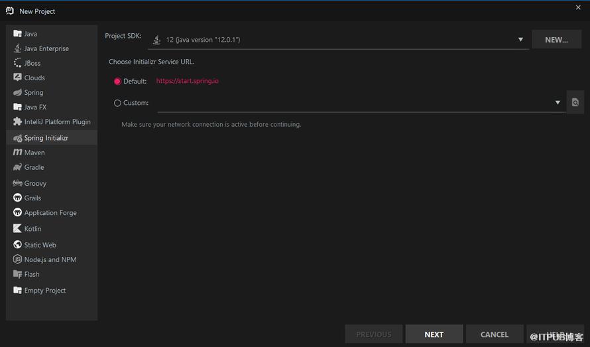Click the Kotlin K icon
The height and width of the screenshot is (347, 590).
[x=17, y=228]
